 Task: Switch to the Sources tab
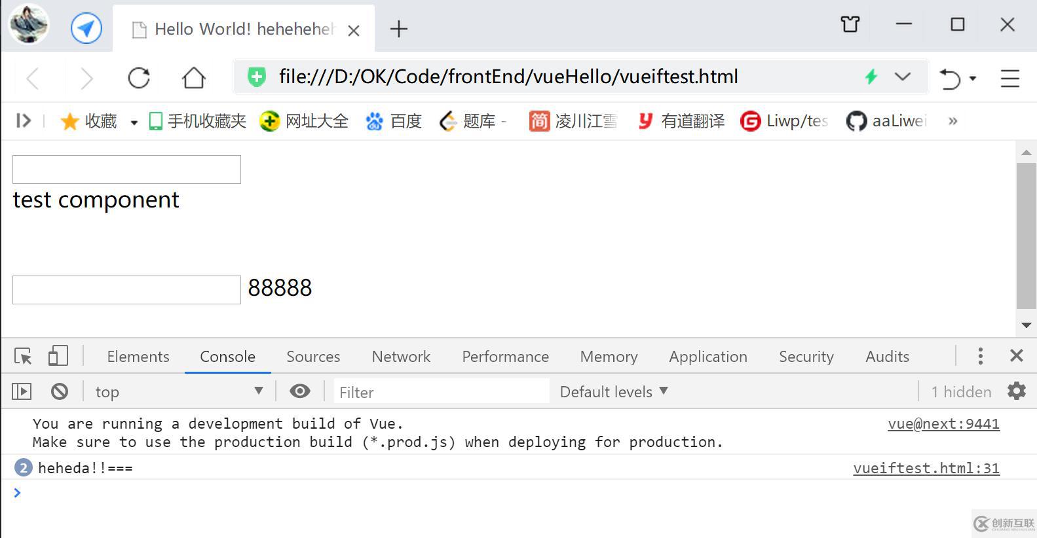pos(313,357)
